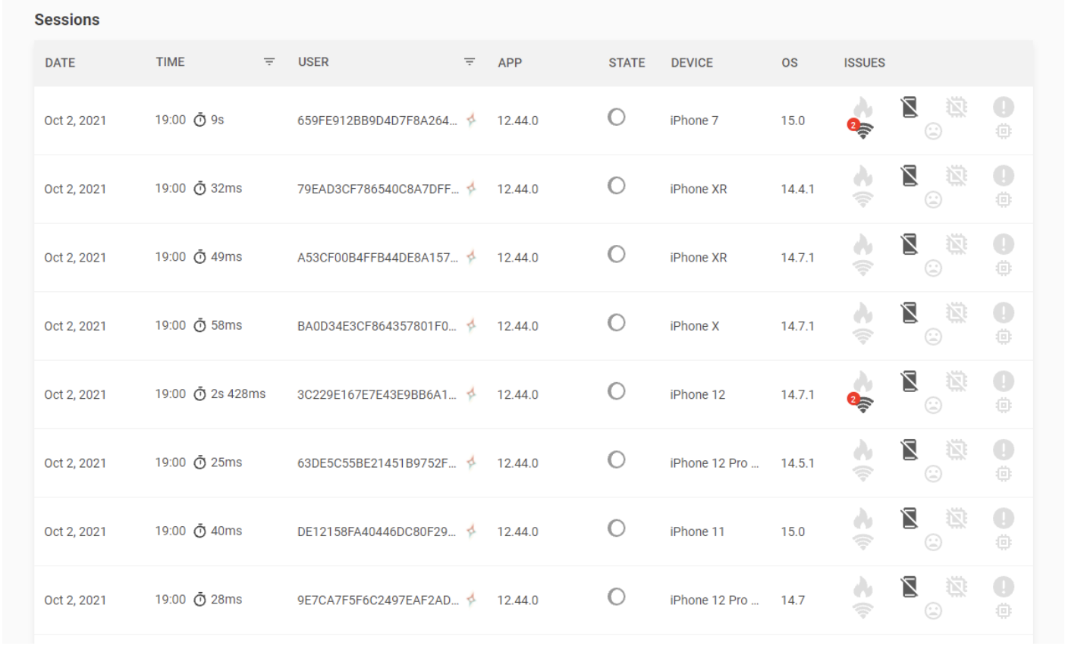Click the pin icon next to user 3C229E167E7E43E9BB6A1
The image size is (1065, 649).
coord(471,394)
